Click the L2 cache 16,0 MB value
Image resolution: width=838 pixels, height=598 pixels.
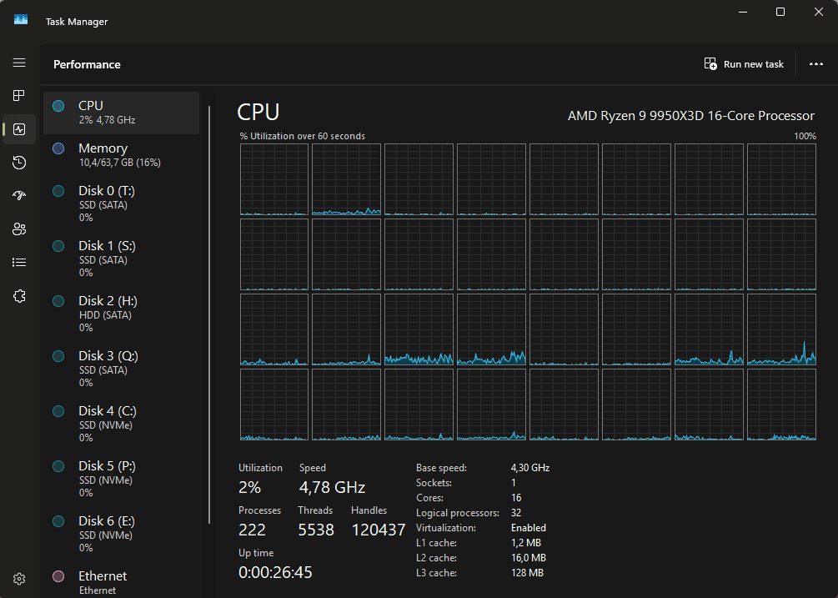coord(529,558)
